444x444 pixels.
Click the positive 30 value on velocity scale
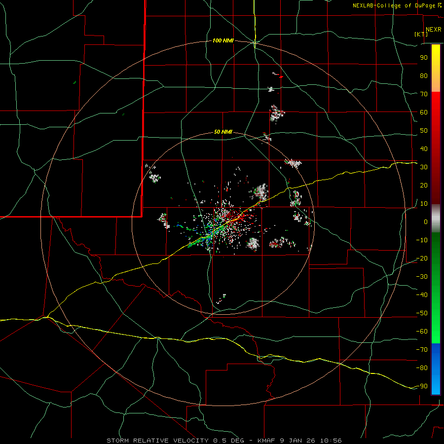[424, 167]
